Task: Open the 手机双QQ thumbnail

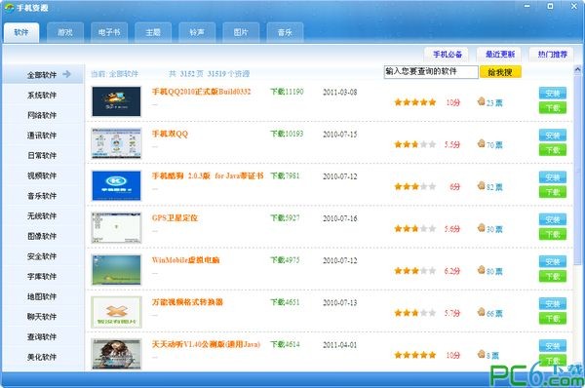Action: (x=116, y=143)
